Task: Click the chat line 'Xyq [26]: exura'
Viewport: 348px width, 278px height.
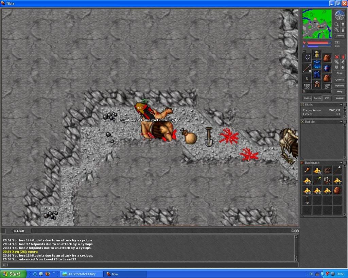Action: [20, 252]
